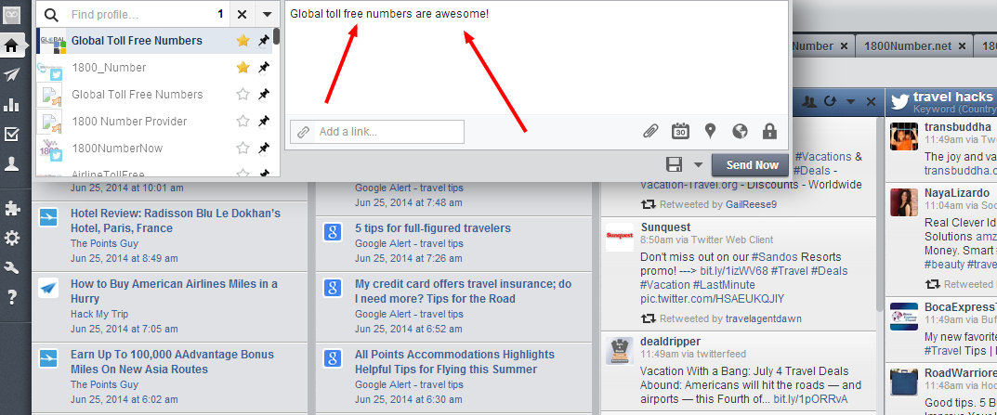Favorite the 1800NumberNow profile star
This screenshot has width=997, height=415.
pos(243,148)
